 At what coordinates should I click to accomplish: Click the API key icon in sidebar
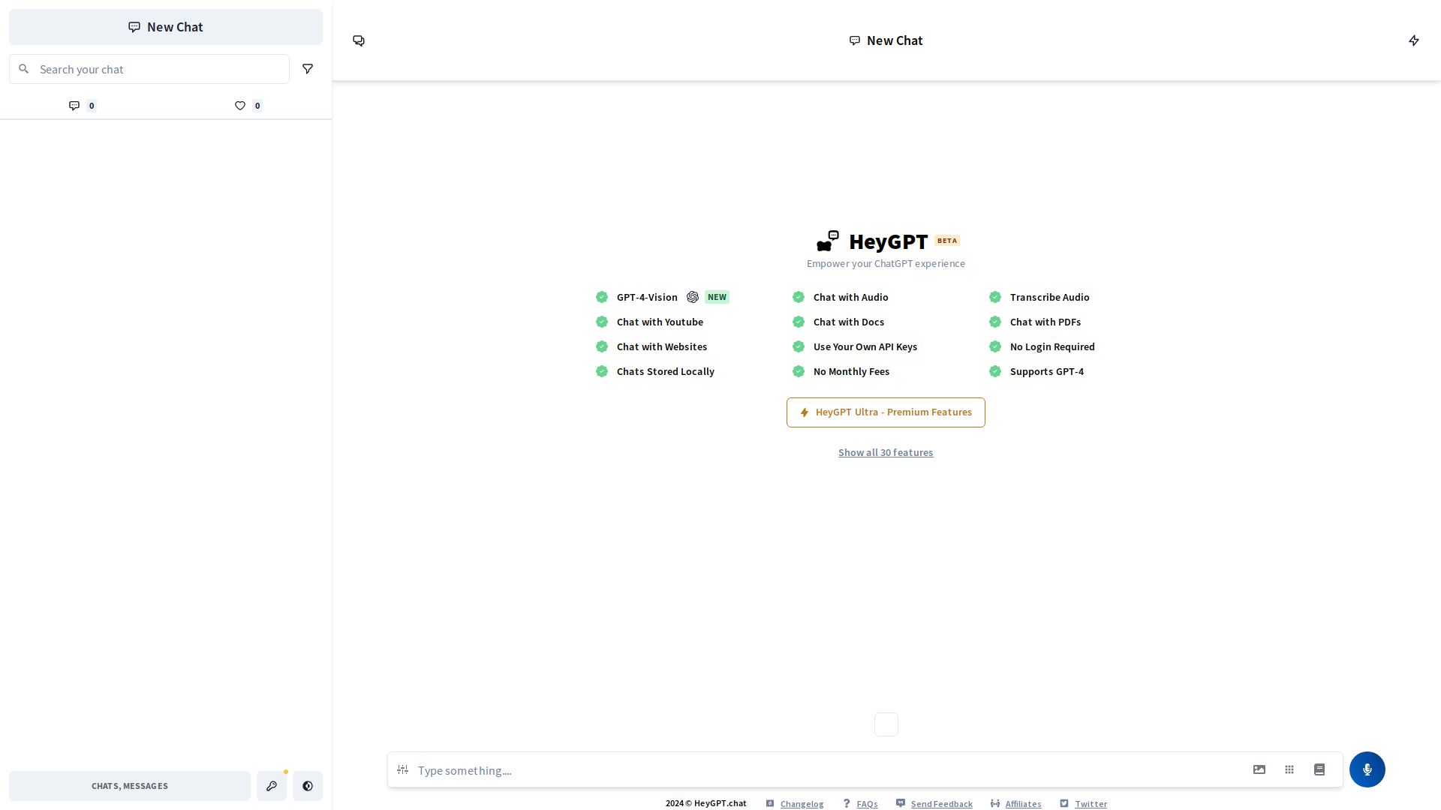pyautogui.click(x=272, y=786)
